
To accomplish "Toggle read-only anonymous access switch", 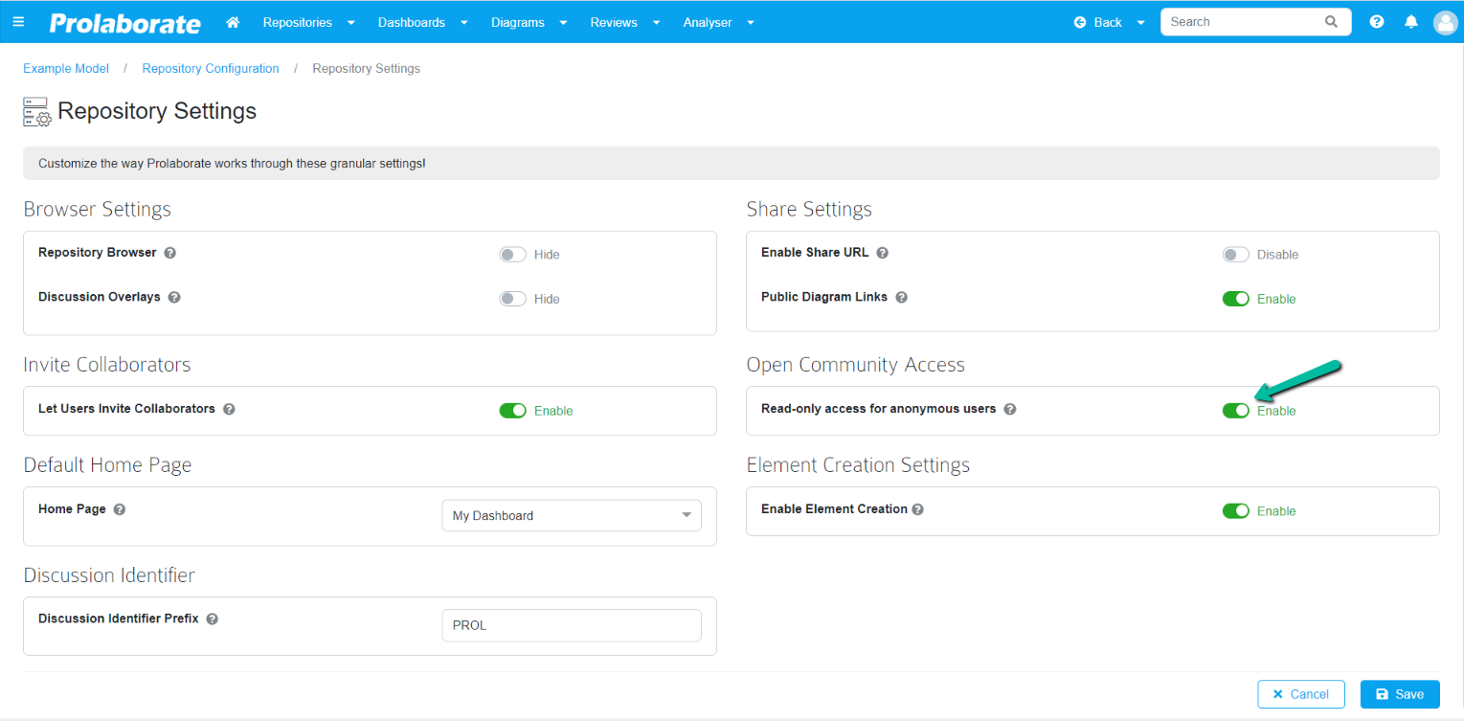I will pos(1236,411).
